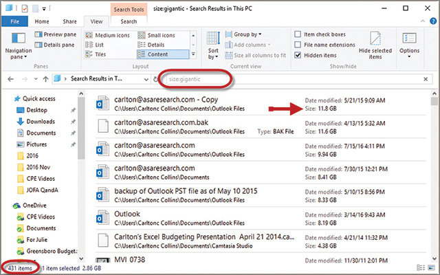Switch to the Home tab
The height and width of the screenshot is (275, 440).
click(x=42, y=21)
